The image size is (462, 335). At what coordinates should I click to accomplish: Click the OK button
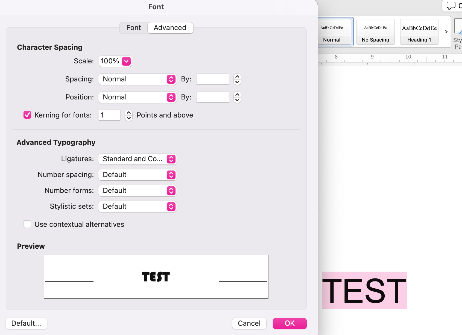pos(290,323)
